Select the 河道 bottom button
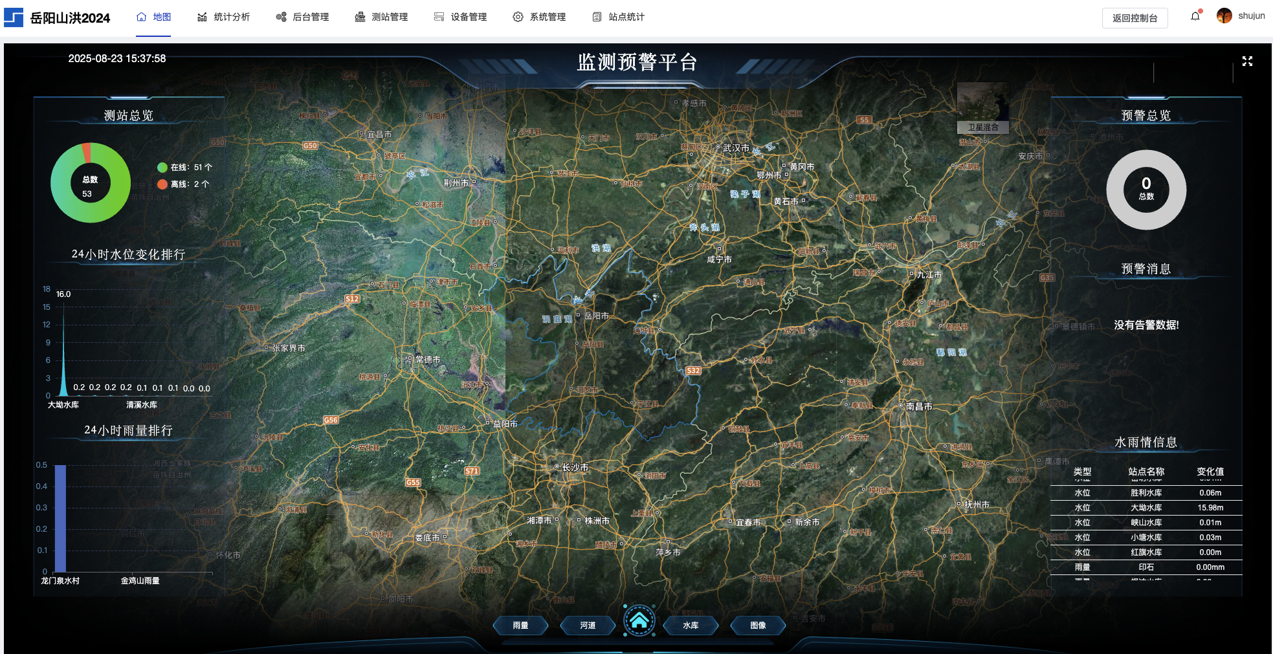The image size is (1273, 654). coord(588,626)
